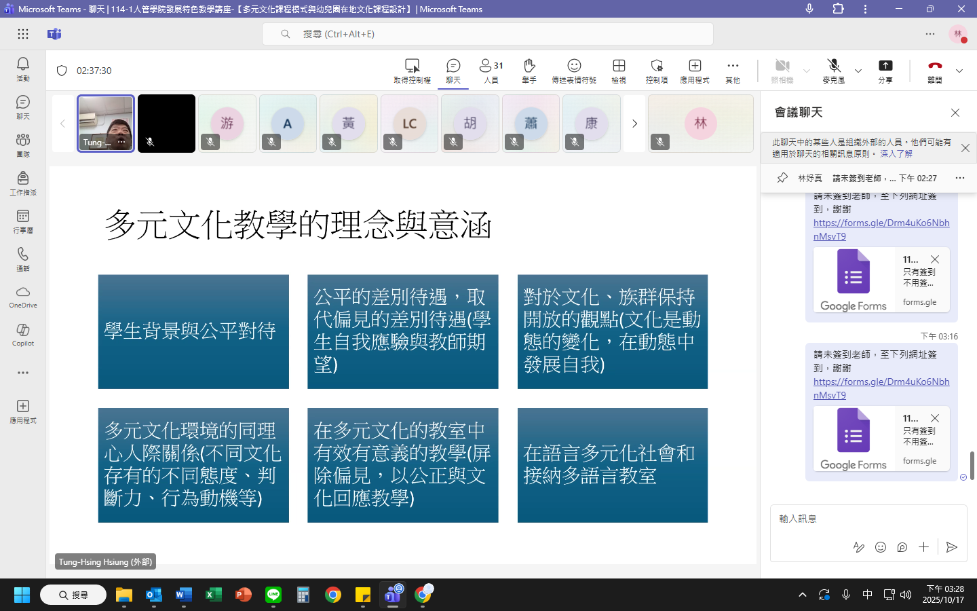Open the participants list icon
Viewport: 977px width, 611px height.
coord(491,70)
